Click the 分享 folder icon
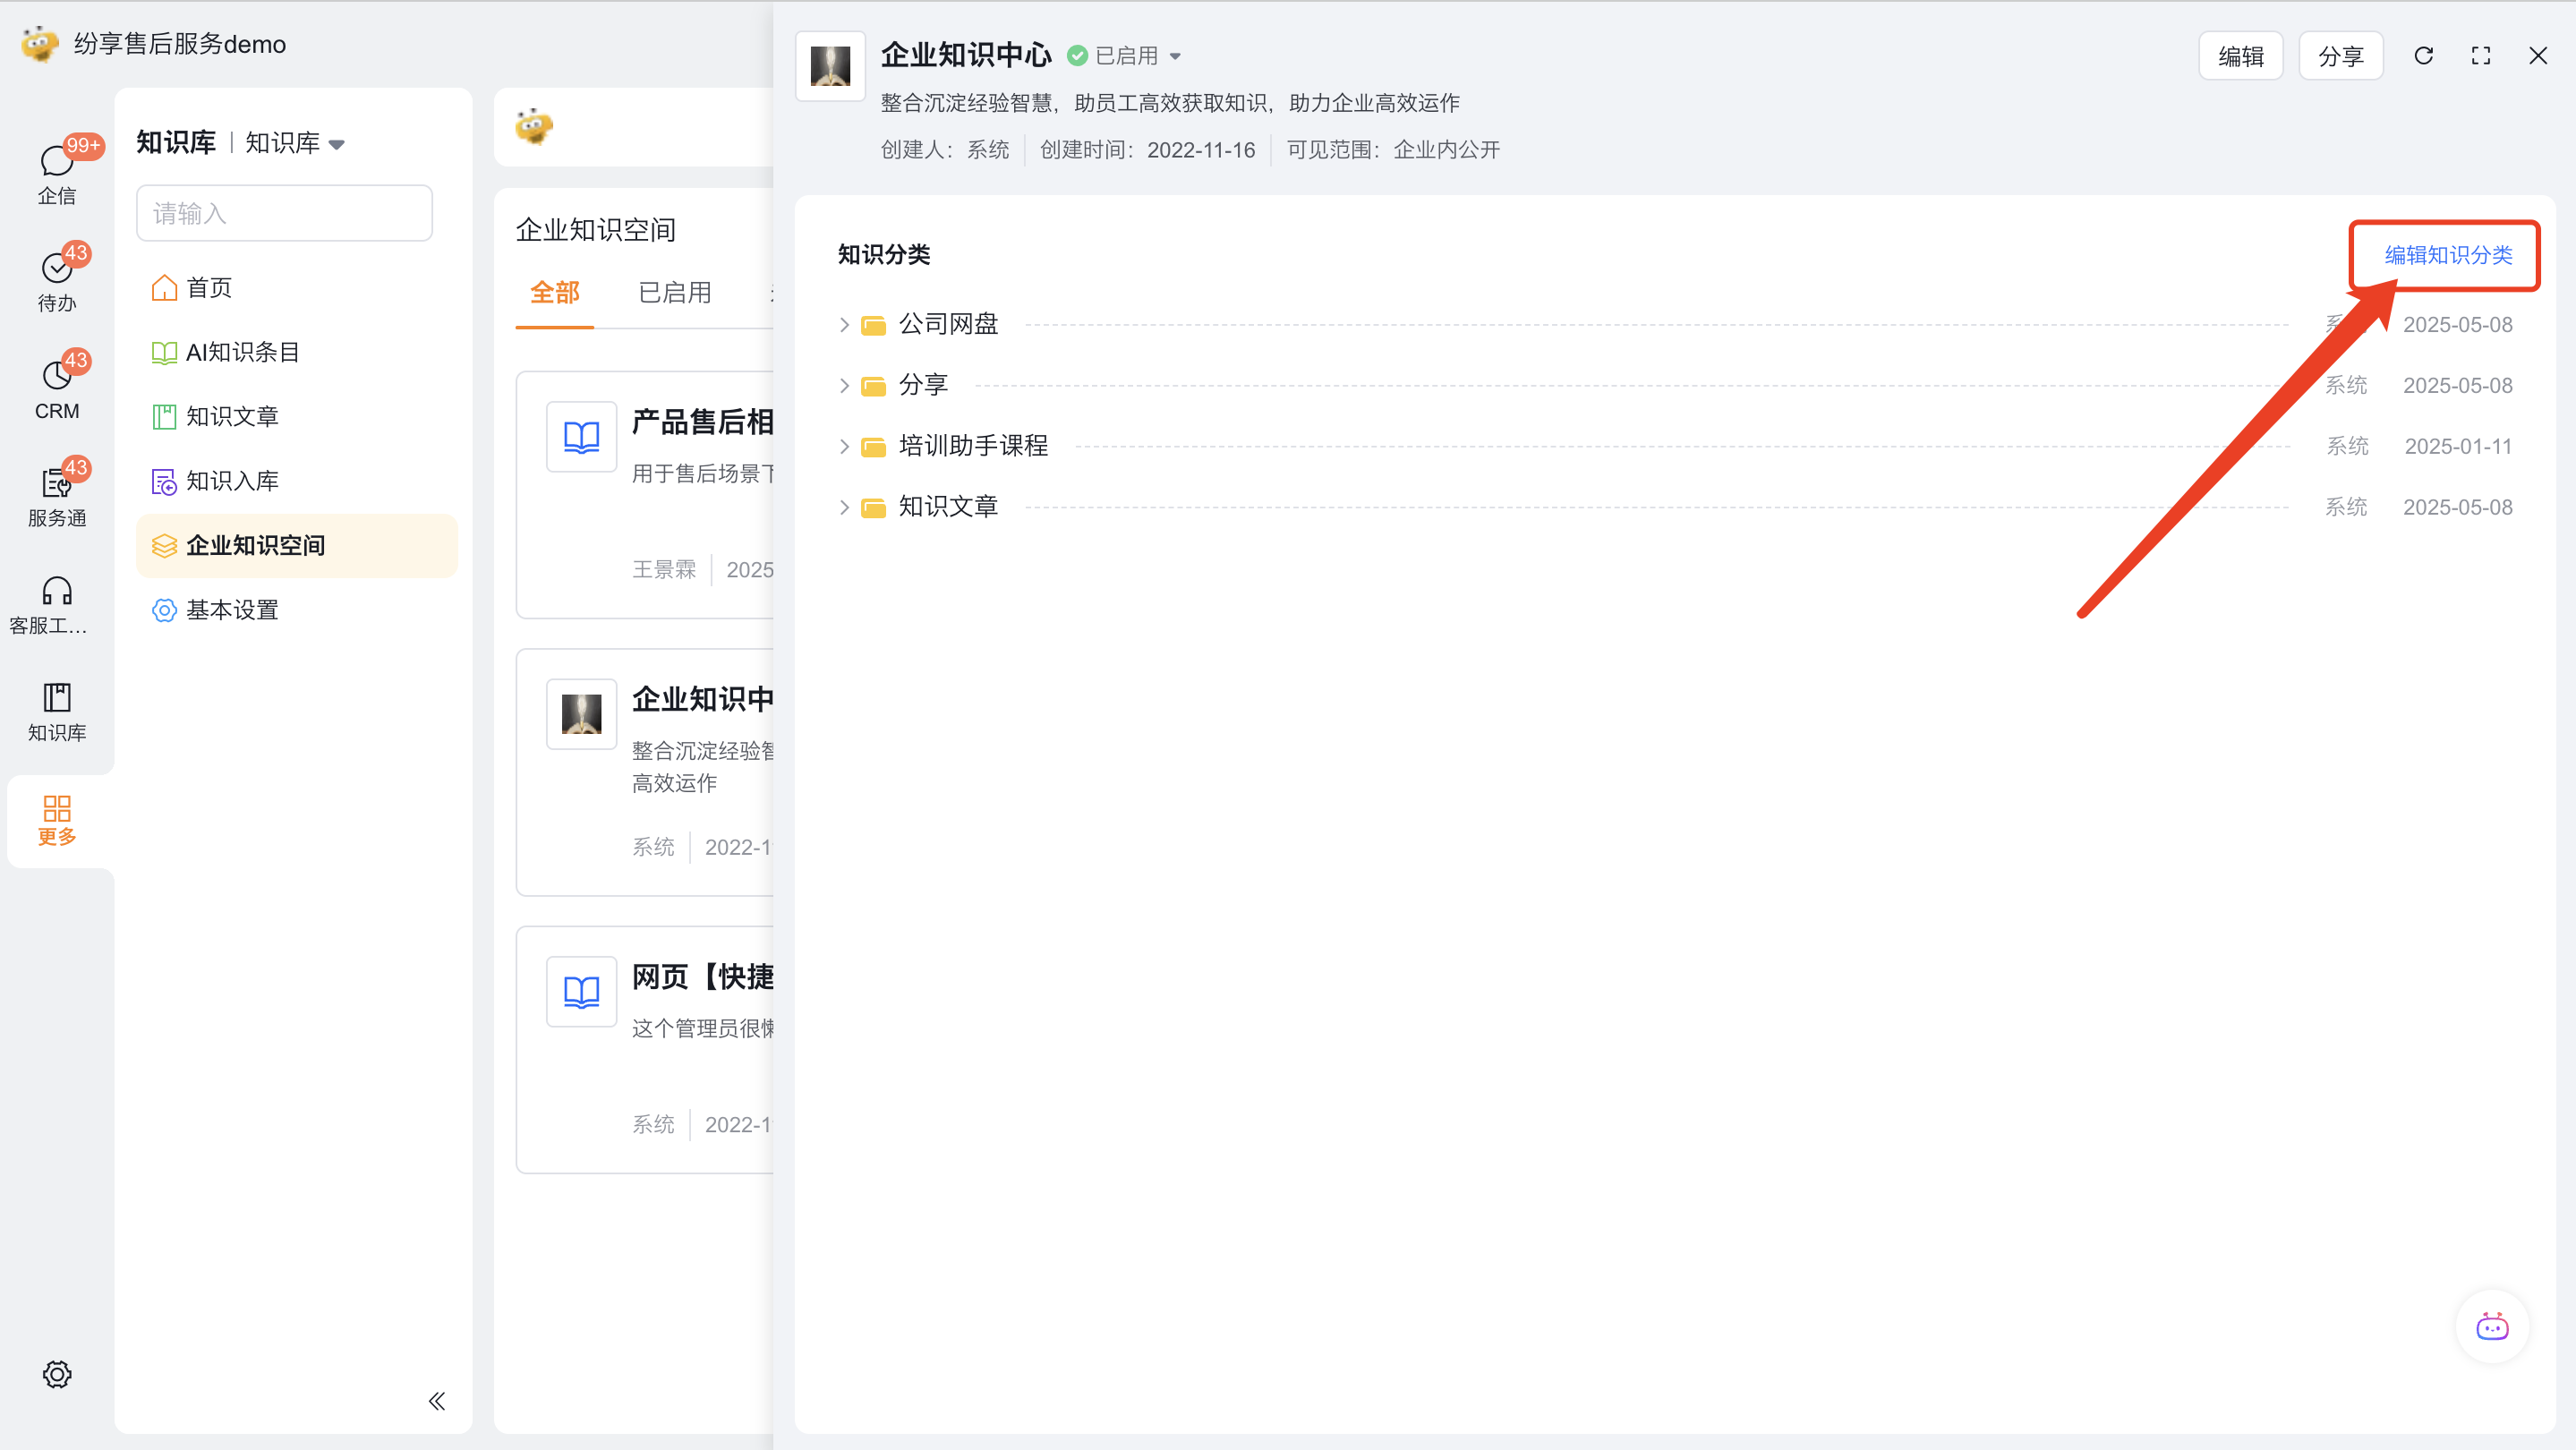The width and height of the screenshot is (2576, 1450). click(x=873, y=386)
